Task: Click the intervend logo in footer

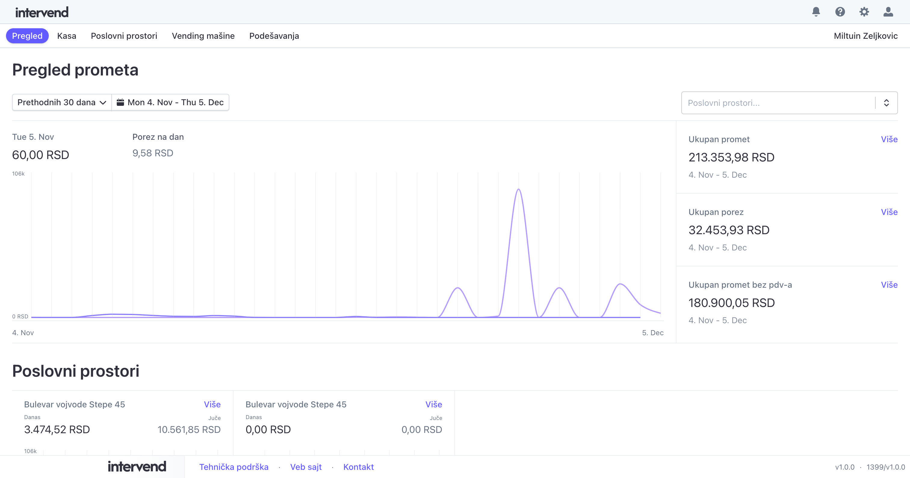Action: click(x=137, y=466)
